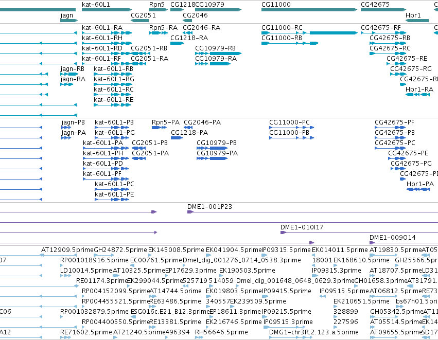Select transcript CG42675-RF
The height and width of the screenshot is (340, 438).
(x=381, y=28)
